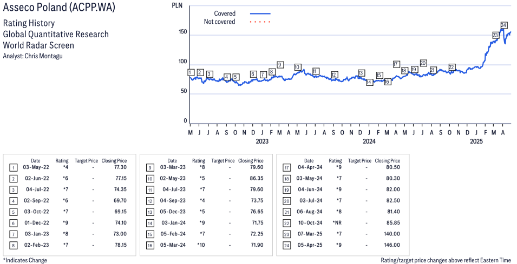Click the rating *9 for 01-Dec-22

pyautogui.click(x=66, y=222)
